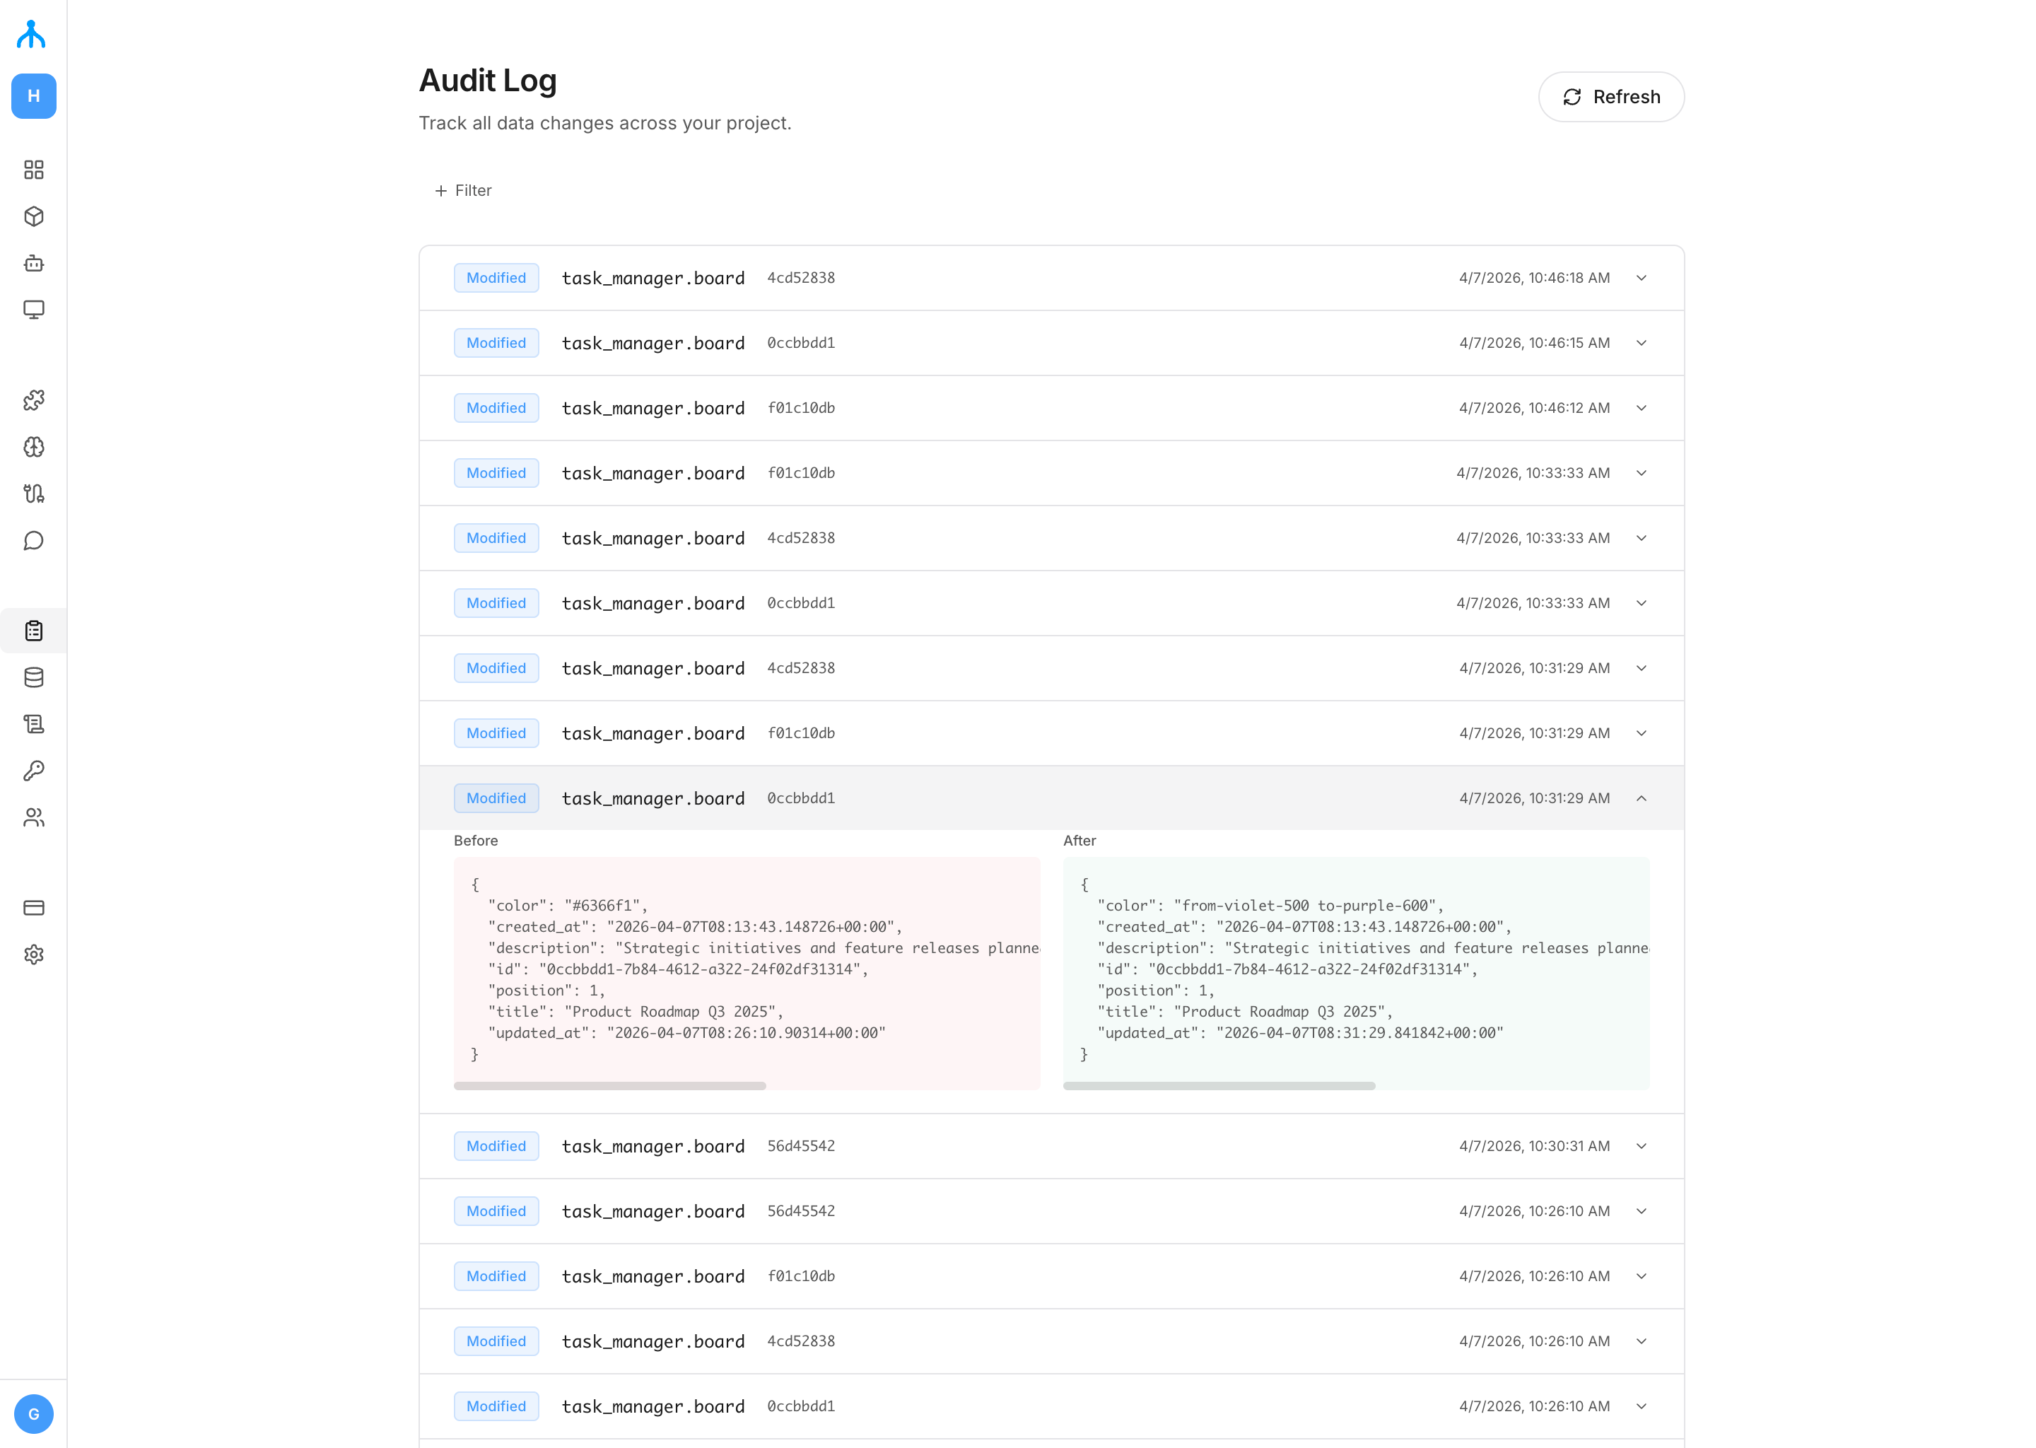The width and height of the screenshot is (2036, 1448).
Task: Click the monitor/desktop icon in sidebar
Action: pyautogui.click(x=34, y=310)
